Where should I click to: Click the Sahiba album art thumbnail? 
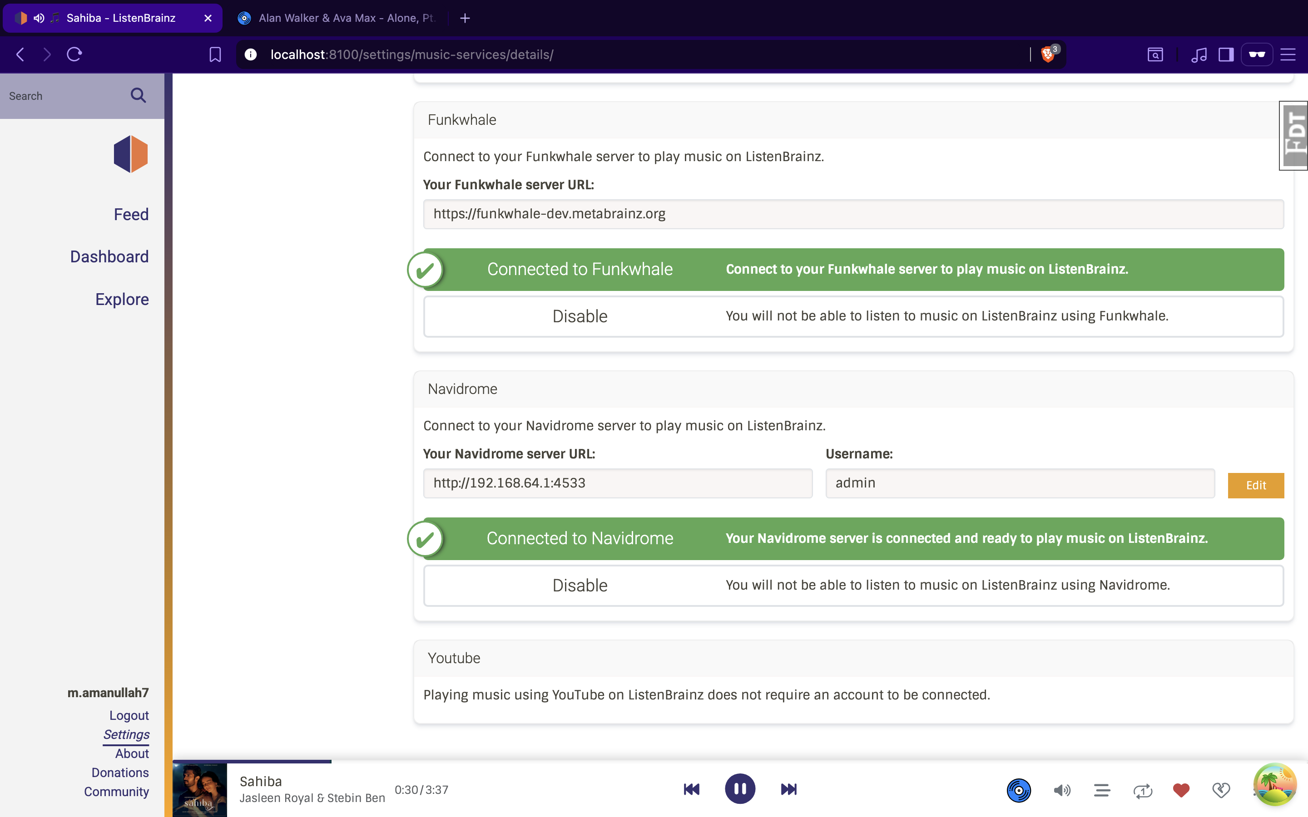pos(200,789)
